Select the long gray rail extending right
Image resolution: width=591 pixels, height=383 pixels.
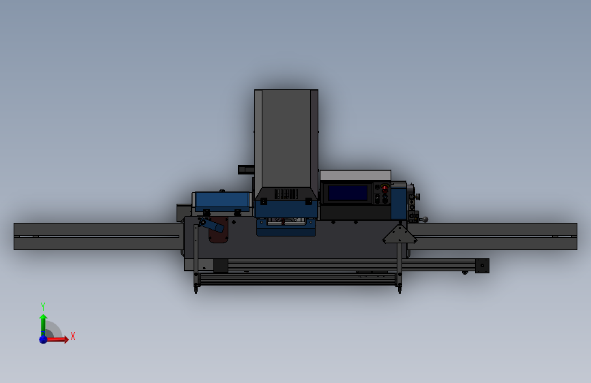click(x=493, y=236)
